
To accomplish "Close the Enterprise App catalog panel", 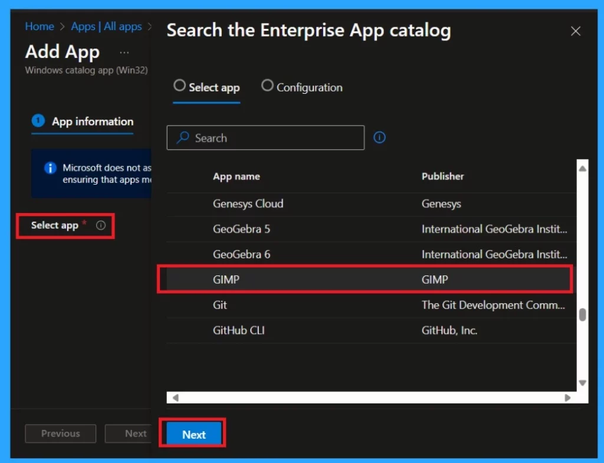I will click(575, 31).
